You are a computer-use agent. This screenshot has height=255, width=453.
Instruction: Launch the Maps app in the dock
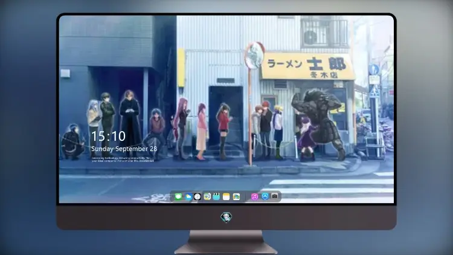point(207,197)
